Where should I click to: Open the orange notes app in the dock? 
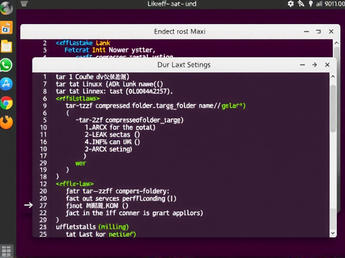point(7,46)
